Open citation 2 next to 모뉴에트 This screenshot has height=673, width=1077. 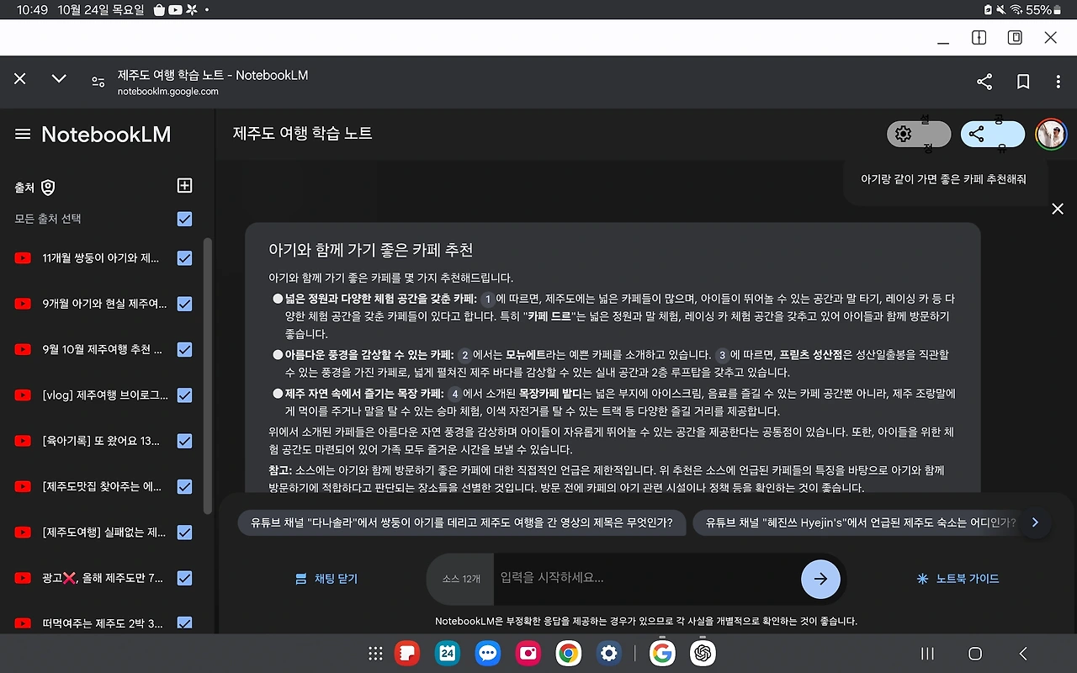(x=464, y=355)
